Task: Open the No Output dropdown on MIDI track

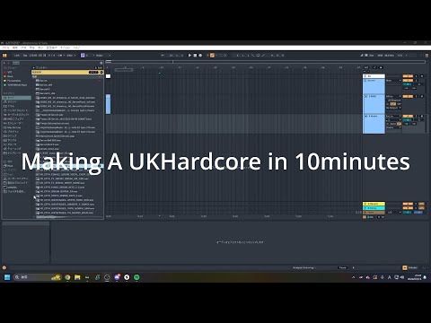Action: [393, 108]
